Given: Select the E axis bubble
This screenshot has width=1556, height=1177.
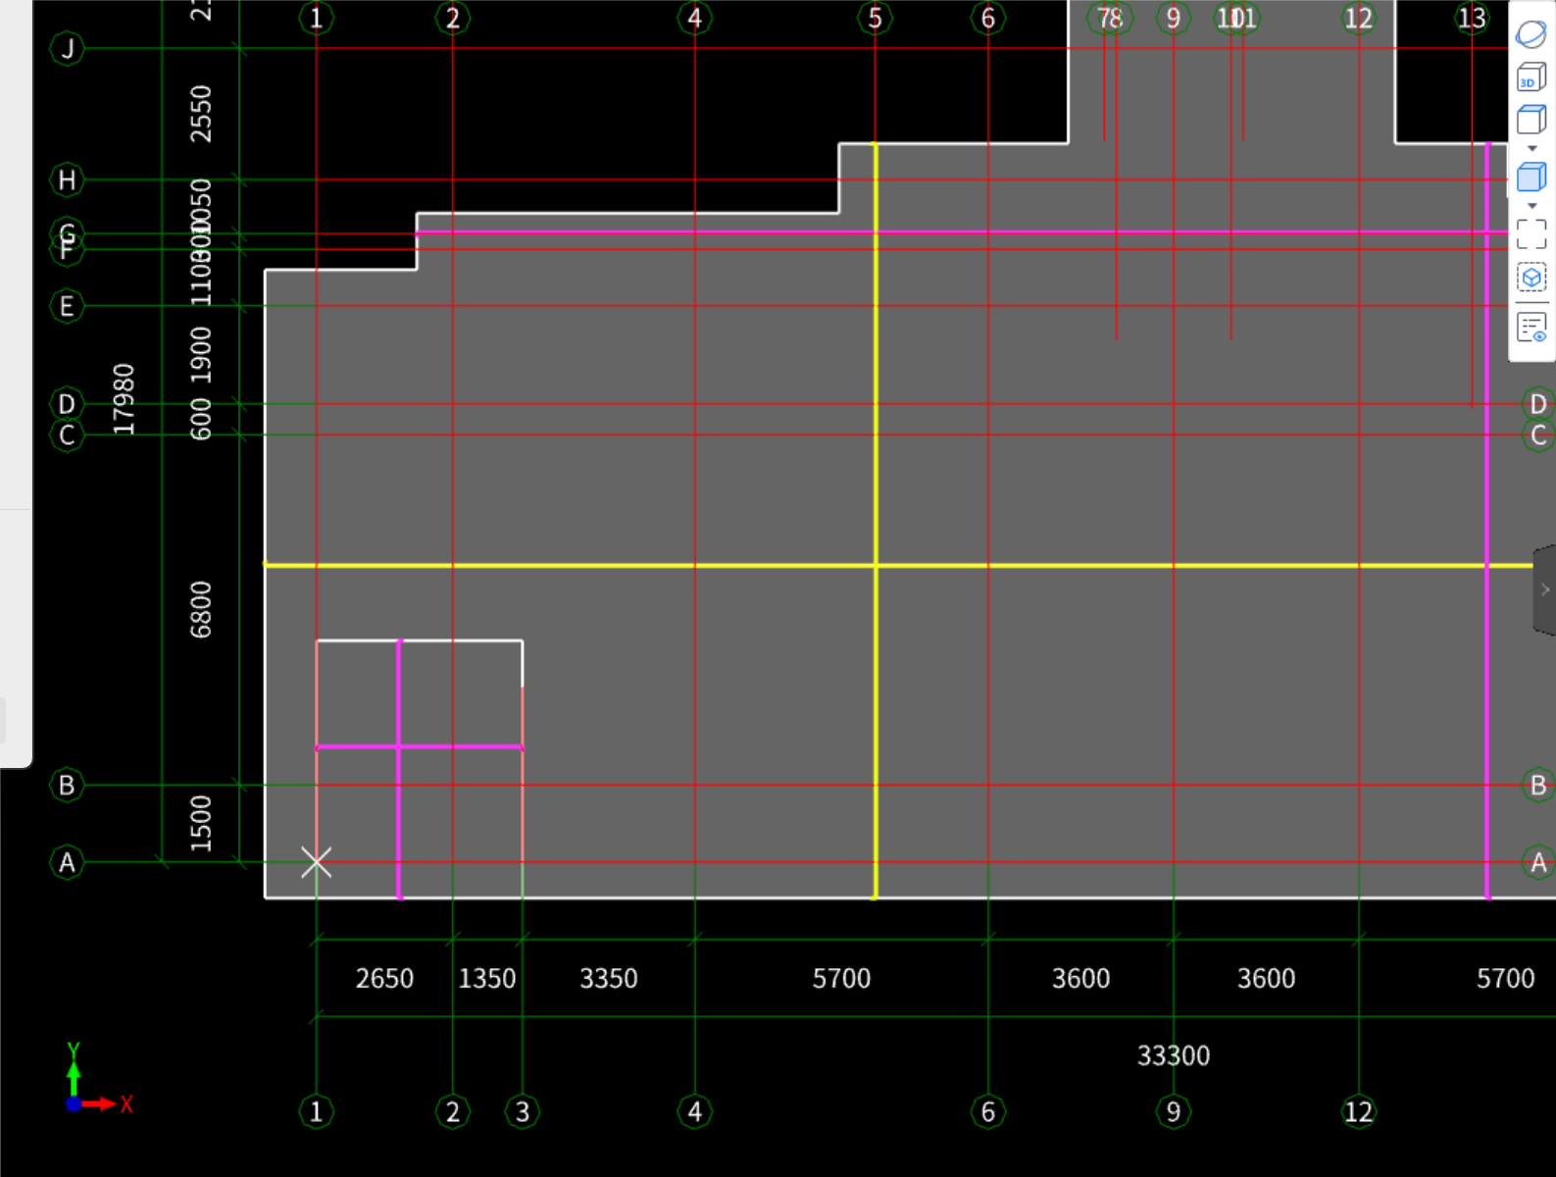Looking at the screenshot, I should pos(67,306).
